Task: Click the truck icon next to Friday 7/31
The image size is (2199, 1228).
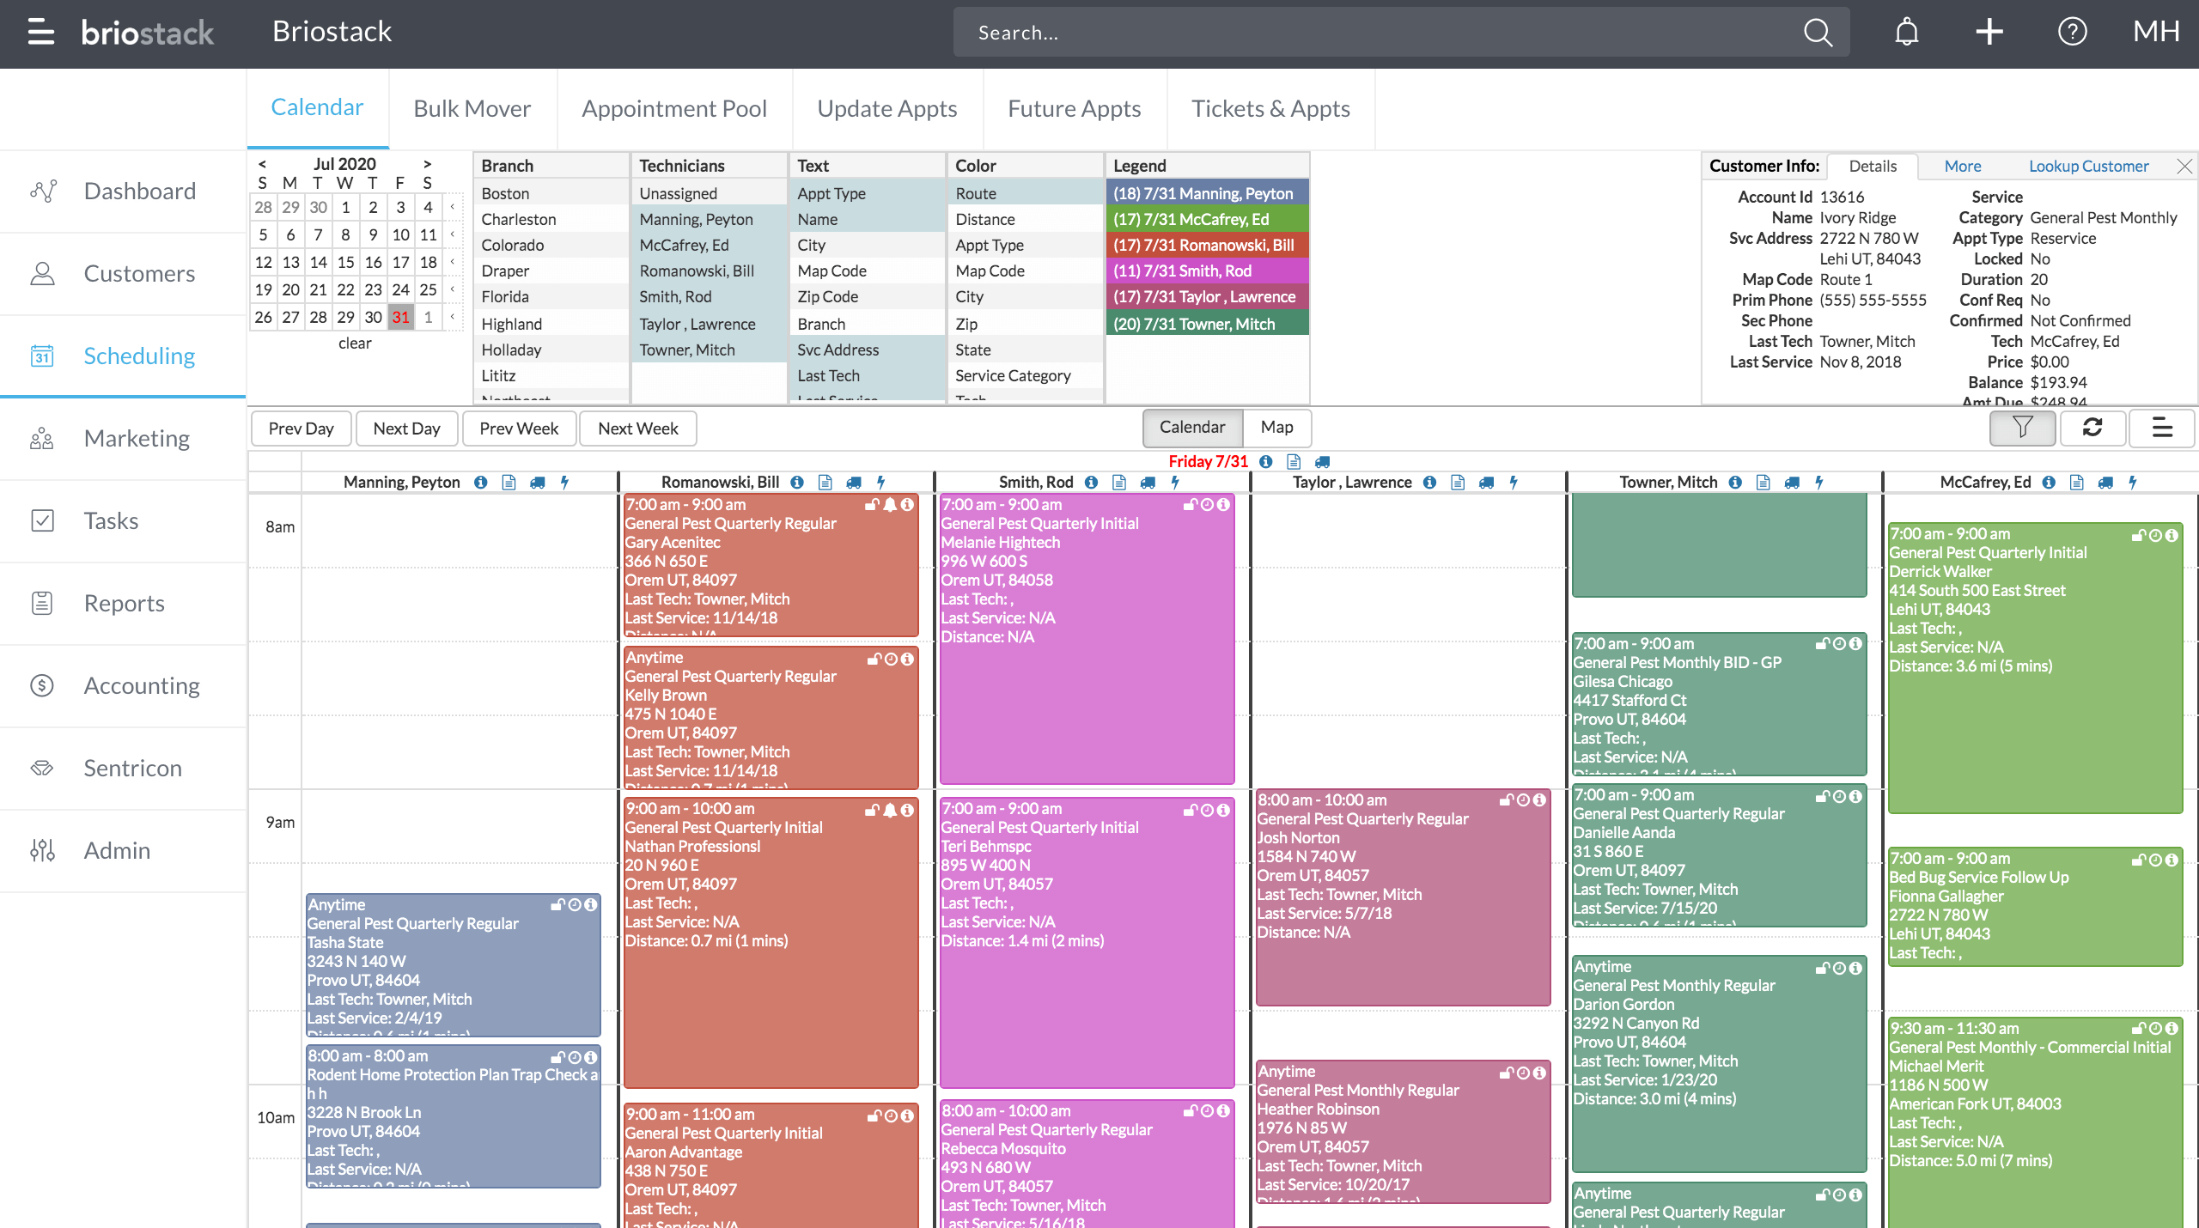Action: tap(1322, 461)
